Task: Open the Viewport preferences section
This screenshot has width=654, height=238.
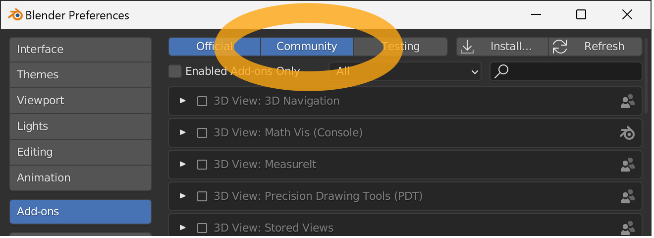Action: [80, 101]
